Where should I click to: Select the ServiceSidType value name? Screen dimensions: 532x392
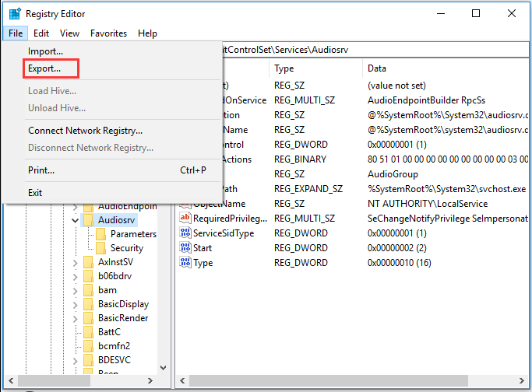point(224,233)
